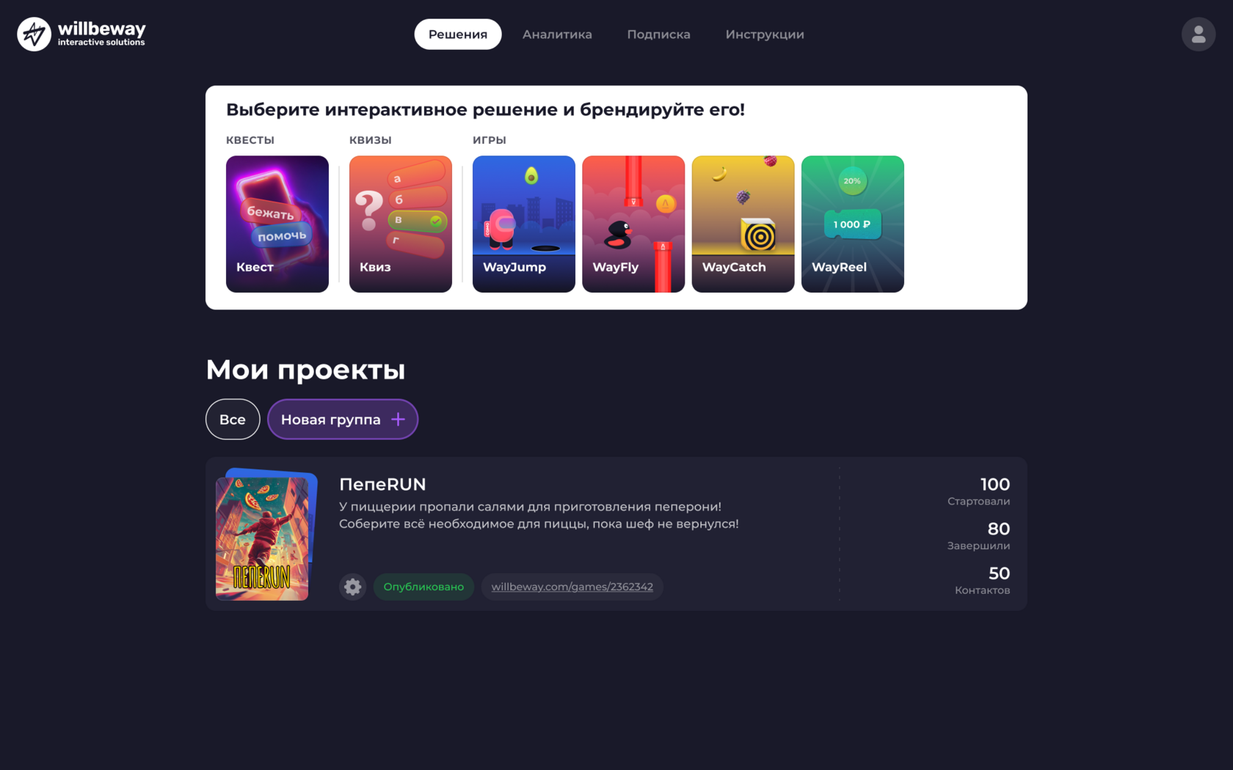The height and width of the screenshot is (770, 1233).
Task: Open the willbeway.com/games/2362342 link
Action: (572, 587)
